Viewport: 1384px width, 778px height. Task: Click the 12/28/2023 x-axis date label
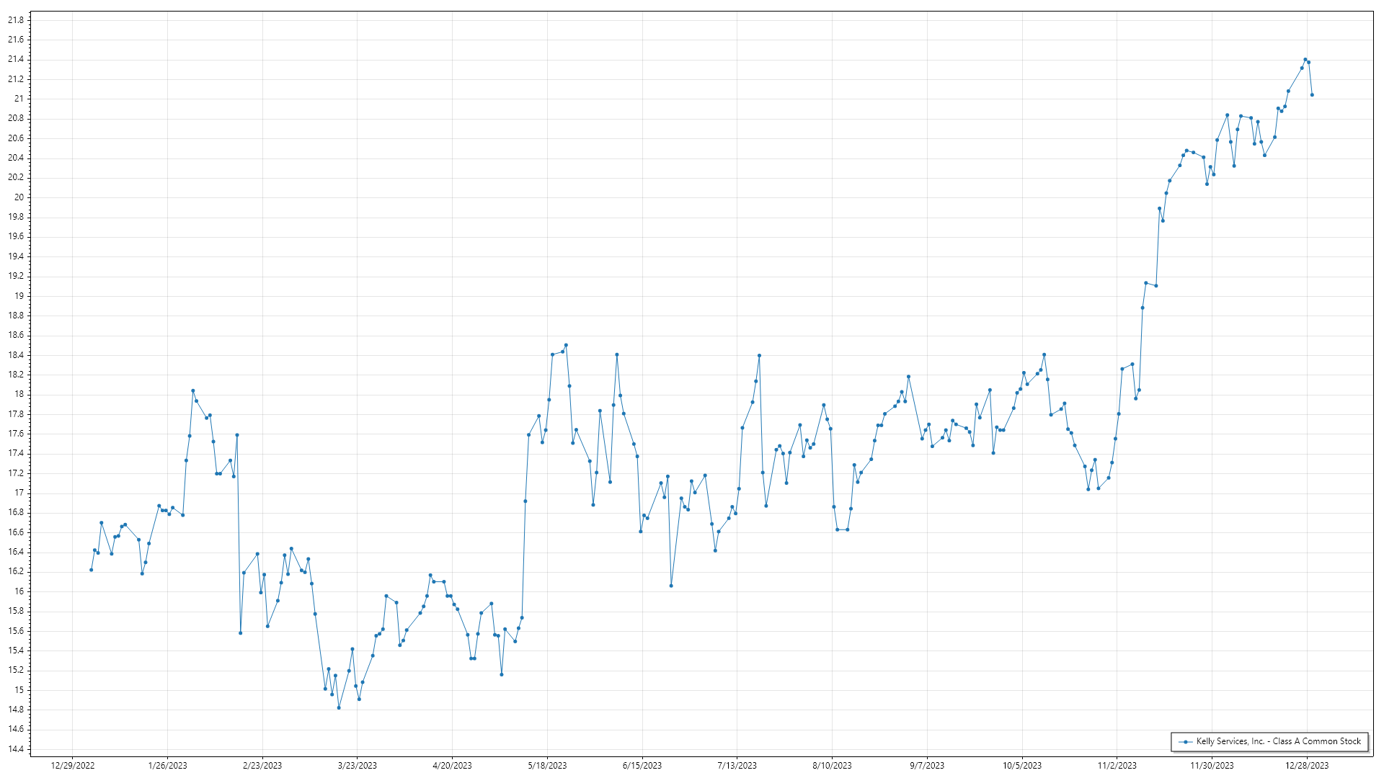coord(1307,766)
